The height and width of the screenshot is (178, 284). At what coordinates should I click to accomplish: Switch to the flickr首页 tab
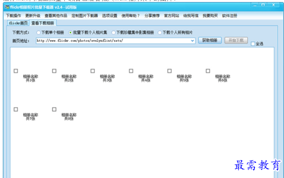[x=18, y=23]
